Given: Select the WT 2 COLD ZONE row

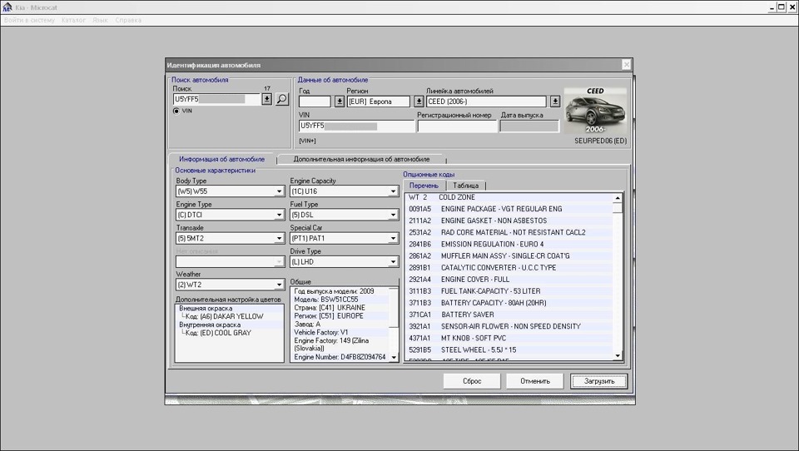Looking at the screenshot, I should click(x=509, y=197).
